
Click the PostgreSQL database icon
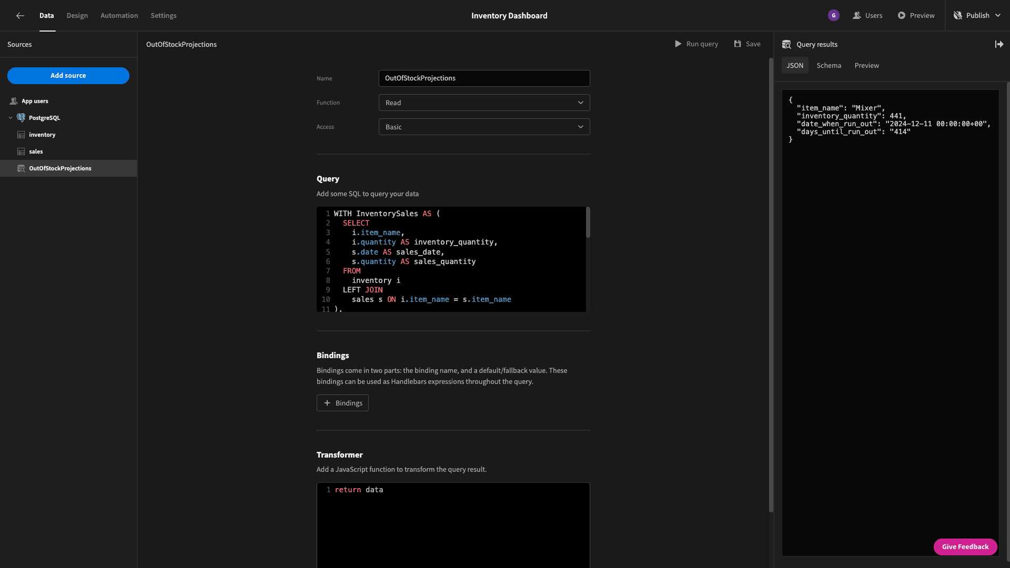tap(21, 117)
